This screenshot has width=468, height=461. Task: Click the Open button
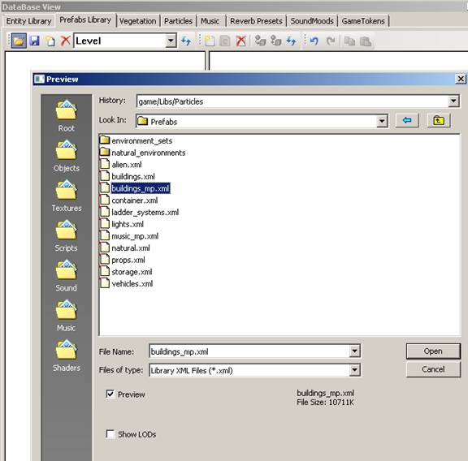tap(433, 351)
